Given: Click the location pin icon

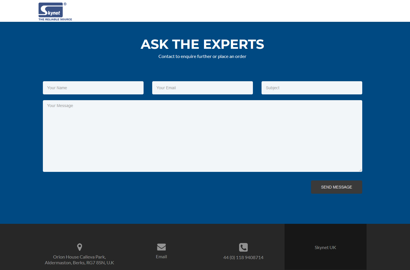Looking at the screenshot, I should [80, 247].
